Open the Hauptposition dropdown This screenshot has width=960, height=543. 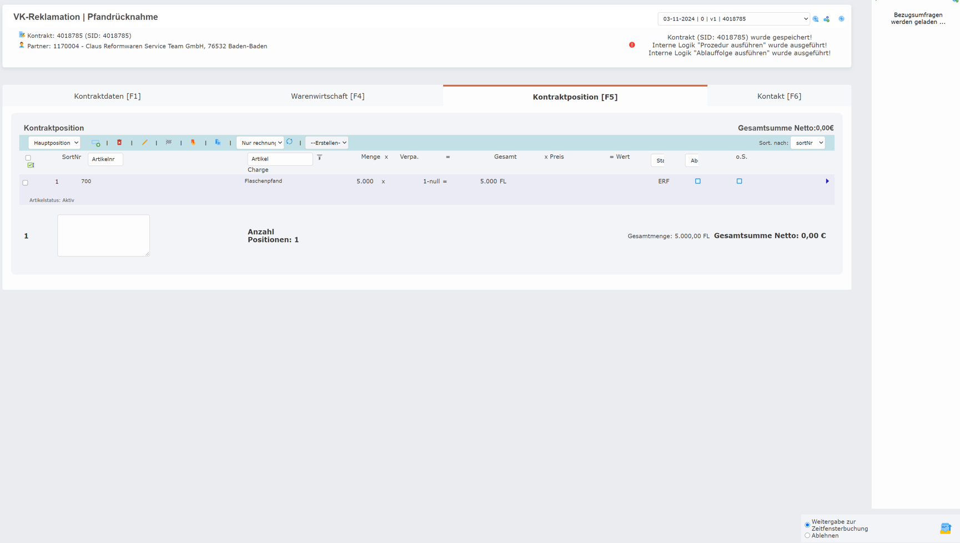coord(54,143)
